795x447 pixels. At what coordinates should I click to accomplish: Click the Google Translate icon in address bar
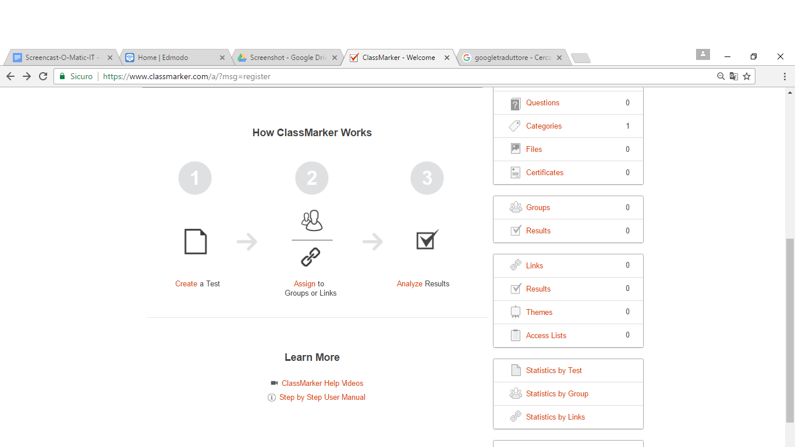click(x=734, y=76)
